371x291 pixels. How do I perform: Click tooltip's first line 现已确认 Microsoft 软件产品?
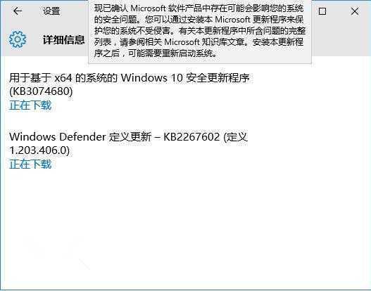click(x=199, y=8)
